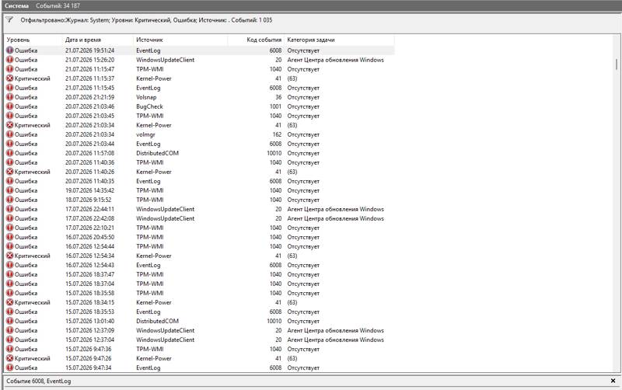Sort by the Дата и время column header
The height and width of the screenshot is (390, 622).
point(98,40)
